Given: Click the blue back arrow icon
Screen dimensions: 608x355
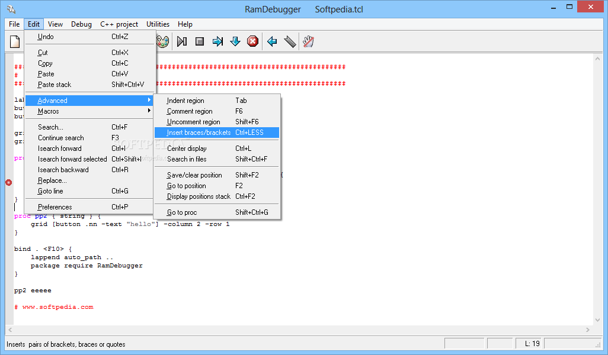Looking at the screenshot, I should point(272,41).
